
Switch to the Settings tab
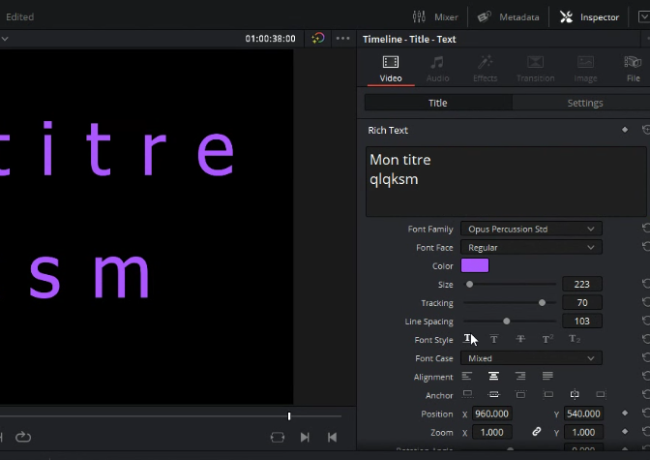pyautogui.click(x=584, y=103)
